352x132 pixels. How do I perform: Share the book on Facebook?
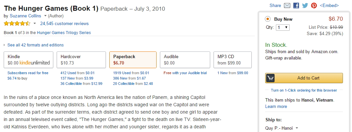click(296, 5)
